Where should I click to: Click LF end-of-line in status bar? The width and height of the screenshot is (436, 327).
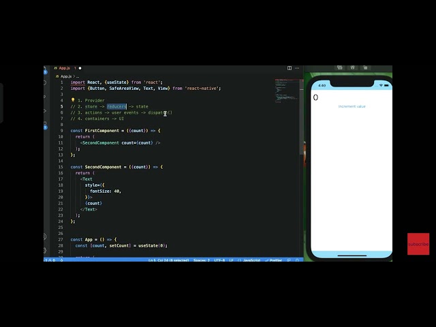click(232, 260)
